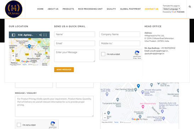Go to the Global Footprint menu
This screenshot has width=194, height=129.
(130, 9)
